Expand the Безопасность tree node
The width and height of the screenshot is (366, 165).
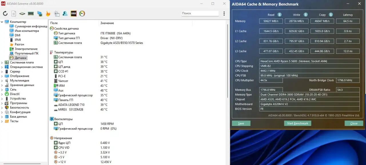point(2,108)
